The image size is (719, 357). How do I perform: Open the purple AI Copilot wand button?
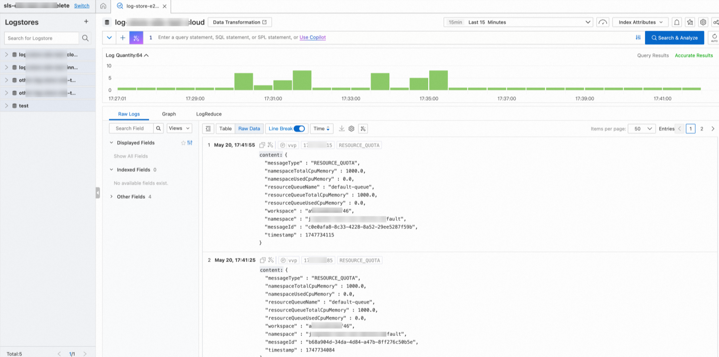coord(136,37)
